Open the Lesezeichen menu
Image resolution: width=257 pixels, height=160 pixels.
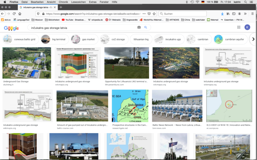coord(78,2)
